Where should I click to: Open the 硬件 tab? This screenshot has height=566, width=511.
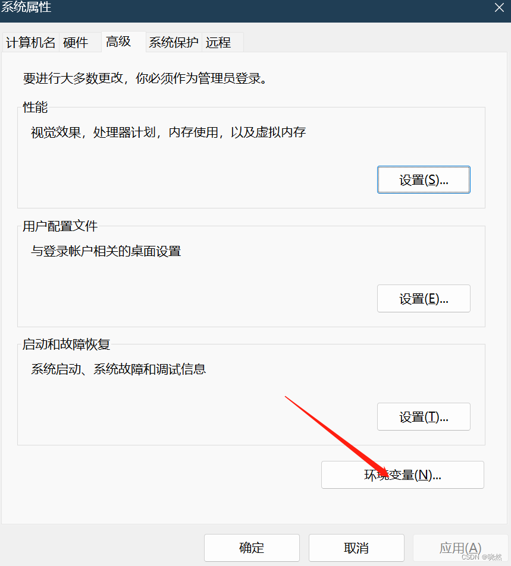click(75, 42)
